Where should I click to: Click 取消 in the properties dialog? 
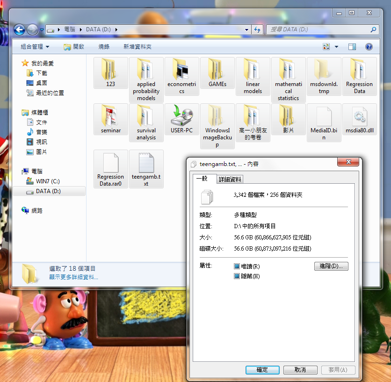300,370
